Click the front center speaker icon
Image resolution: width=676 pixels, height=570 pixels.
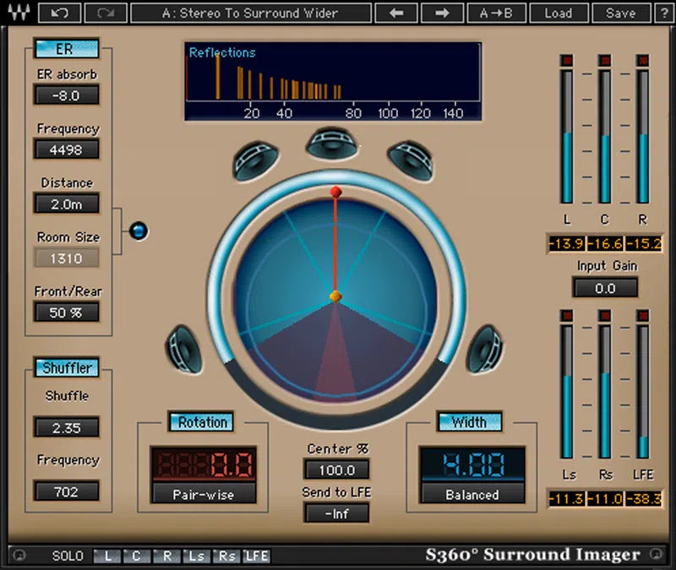click(x=330, y=144)
